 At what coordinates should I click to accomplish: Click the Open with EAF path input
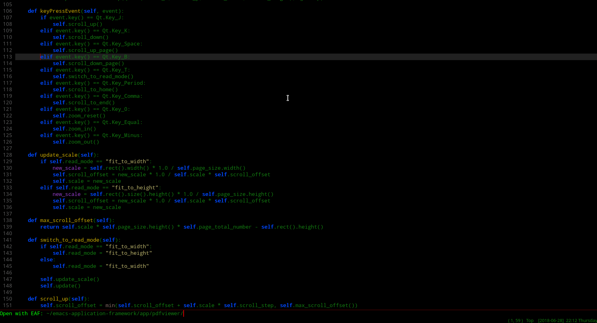coord(115,314)
